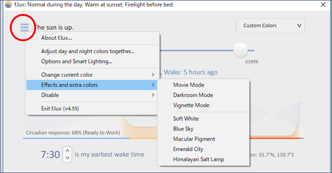Increase wake time with up arrow

click(x=67, y=151)
